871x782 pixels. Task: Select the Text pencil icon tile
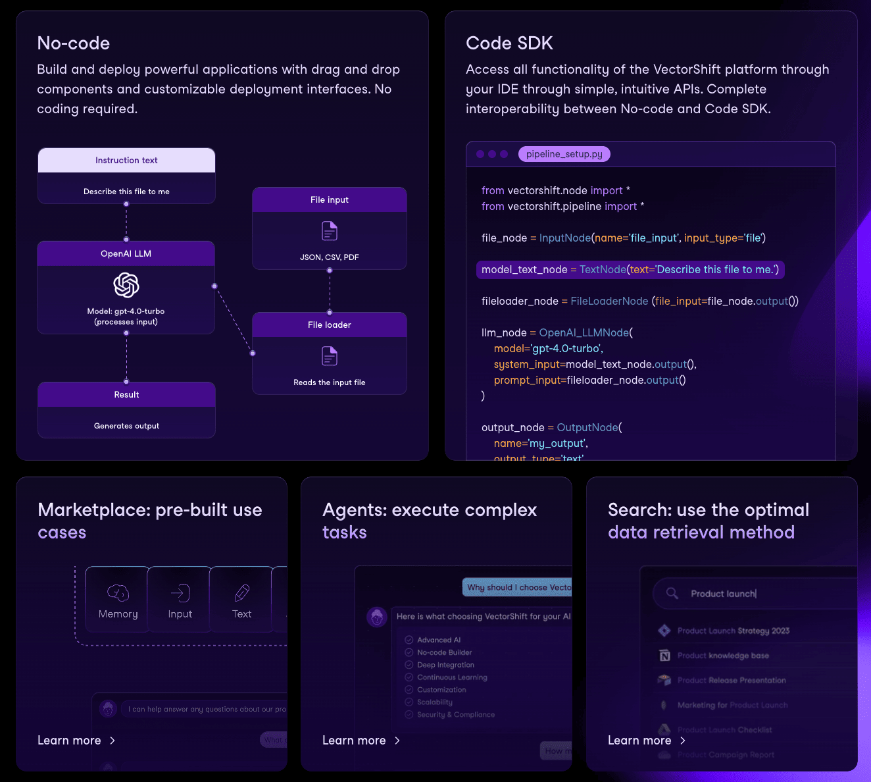coord(241,599)
